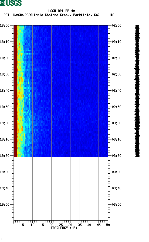149x242 pixels.
Task: Click the '40' frequency axis tick label
Action: 89,225
